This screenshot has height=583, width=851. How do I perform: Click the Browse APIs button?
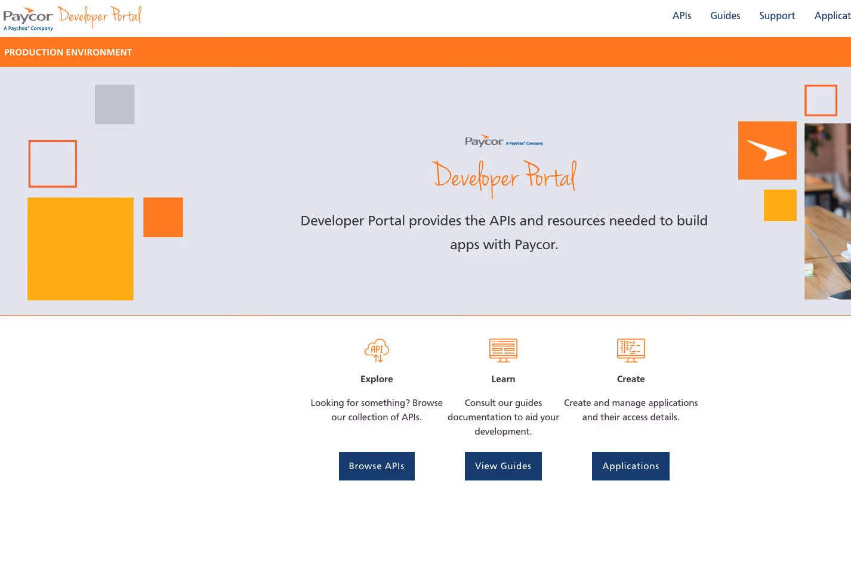[377, 466]
